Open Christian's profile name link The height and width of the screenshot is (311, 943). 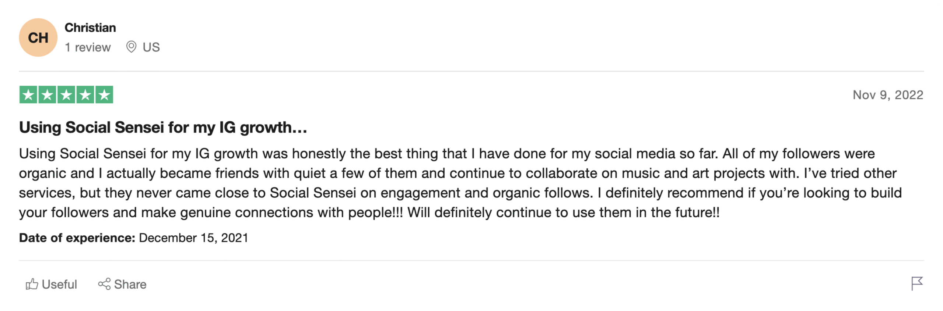coord(90,28)
